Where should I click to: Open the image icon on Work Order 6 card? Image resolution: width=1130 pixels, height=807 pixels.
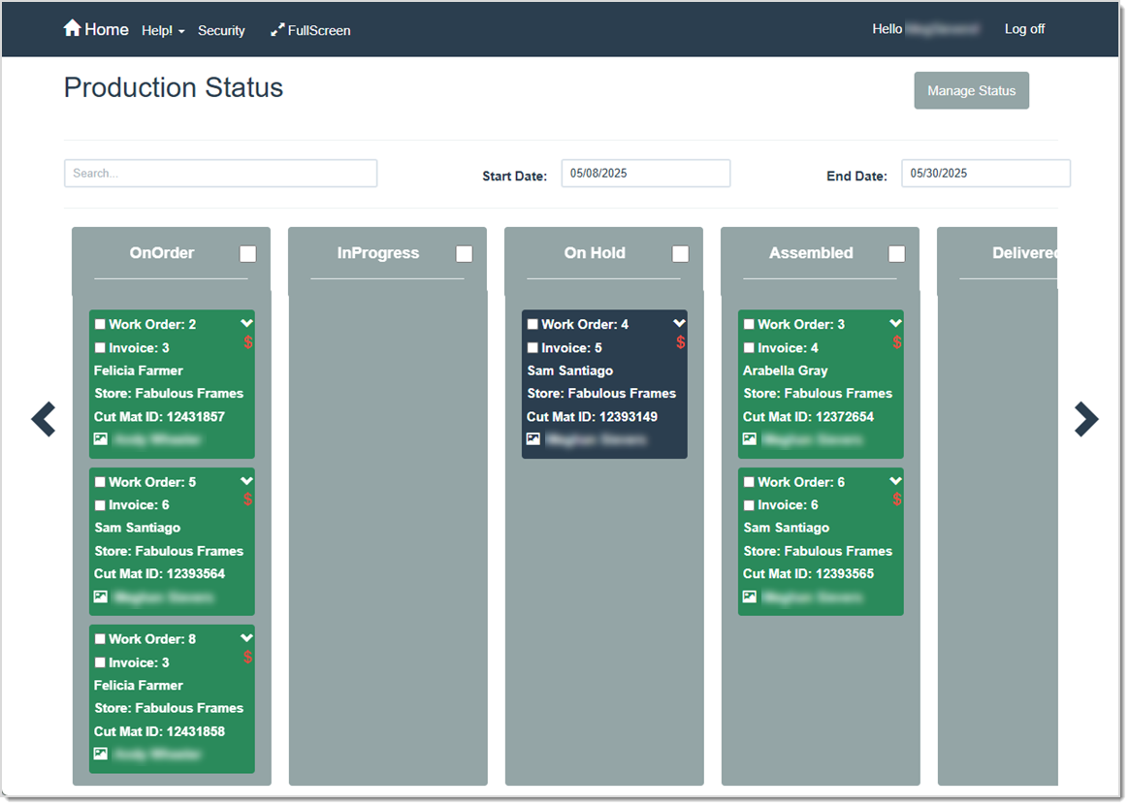pos(749,596)
